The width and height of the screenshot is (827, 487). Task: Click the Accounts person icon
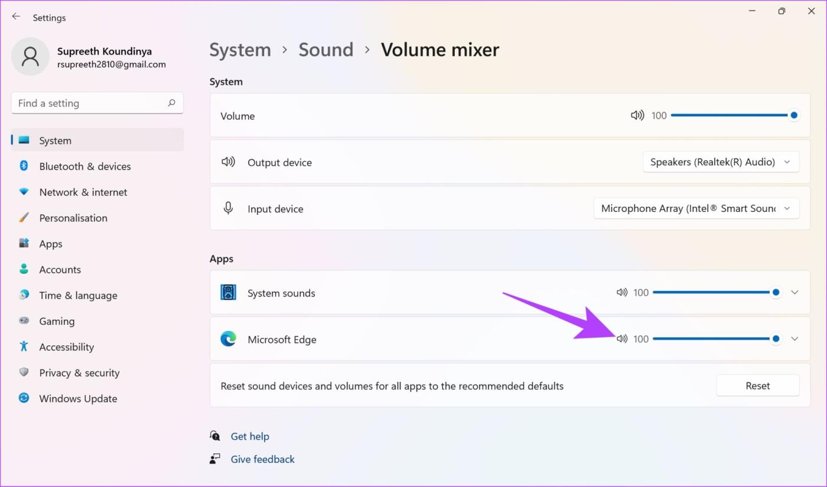point(24,269)
